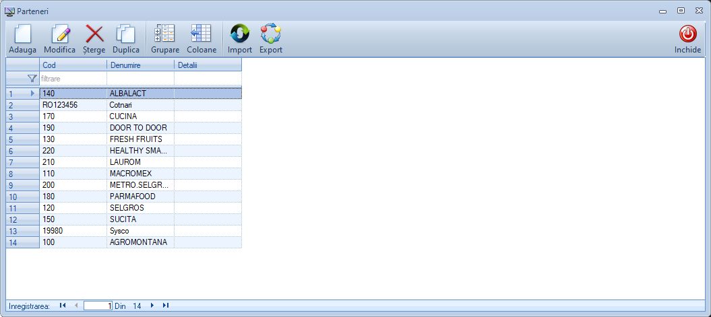Click row header number 7
This screenshot has height=317, width=711.
23,162
